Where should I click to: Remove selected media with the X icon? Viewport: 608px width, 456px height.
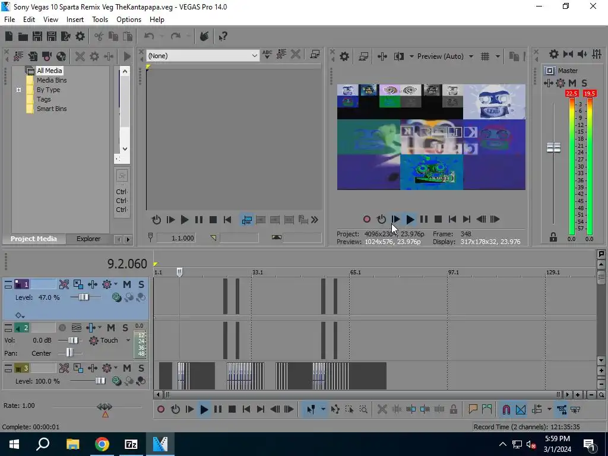click(x=80, y=56)
